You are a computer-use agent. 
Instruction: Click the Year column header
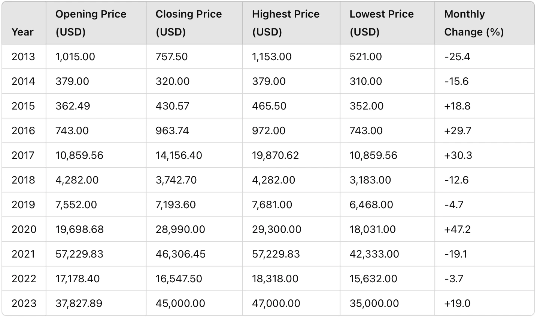click(x=22, y=32)
